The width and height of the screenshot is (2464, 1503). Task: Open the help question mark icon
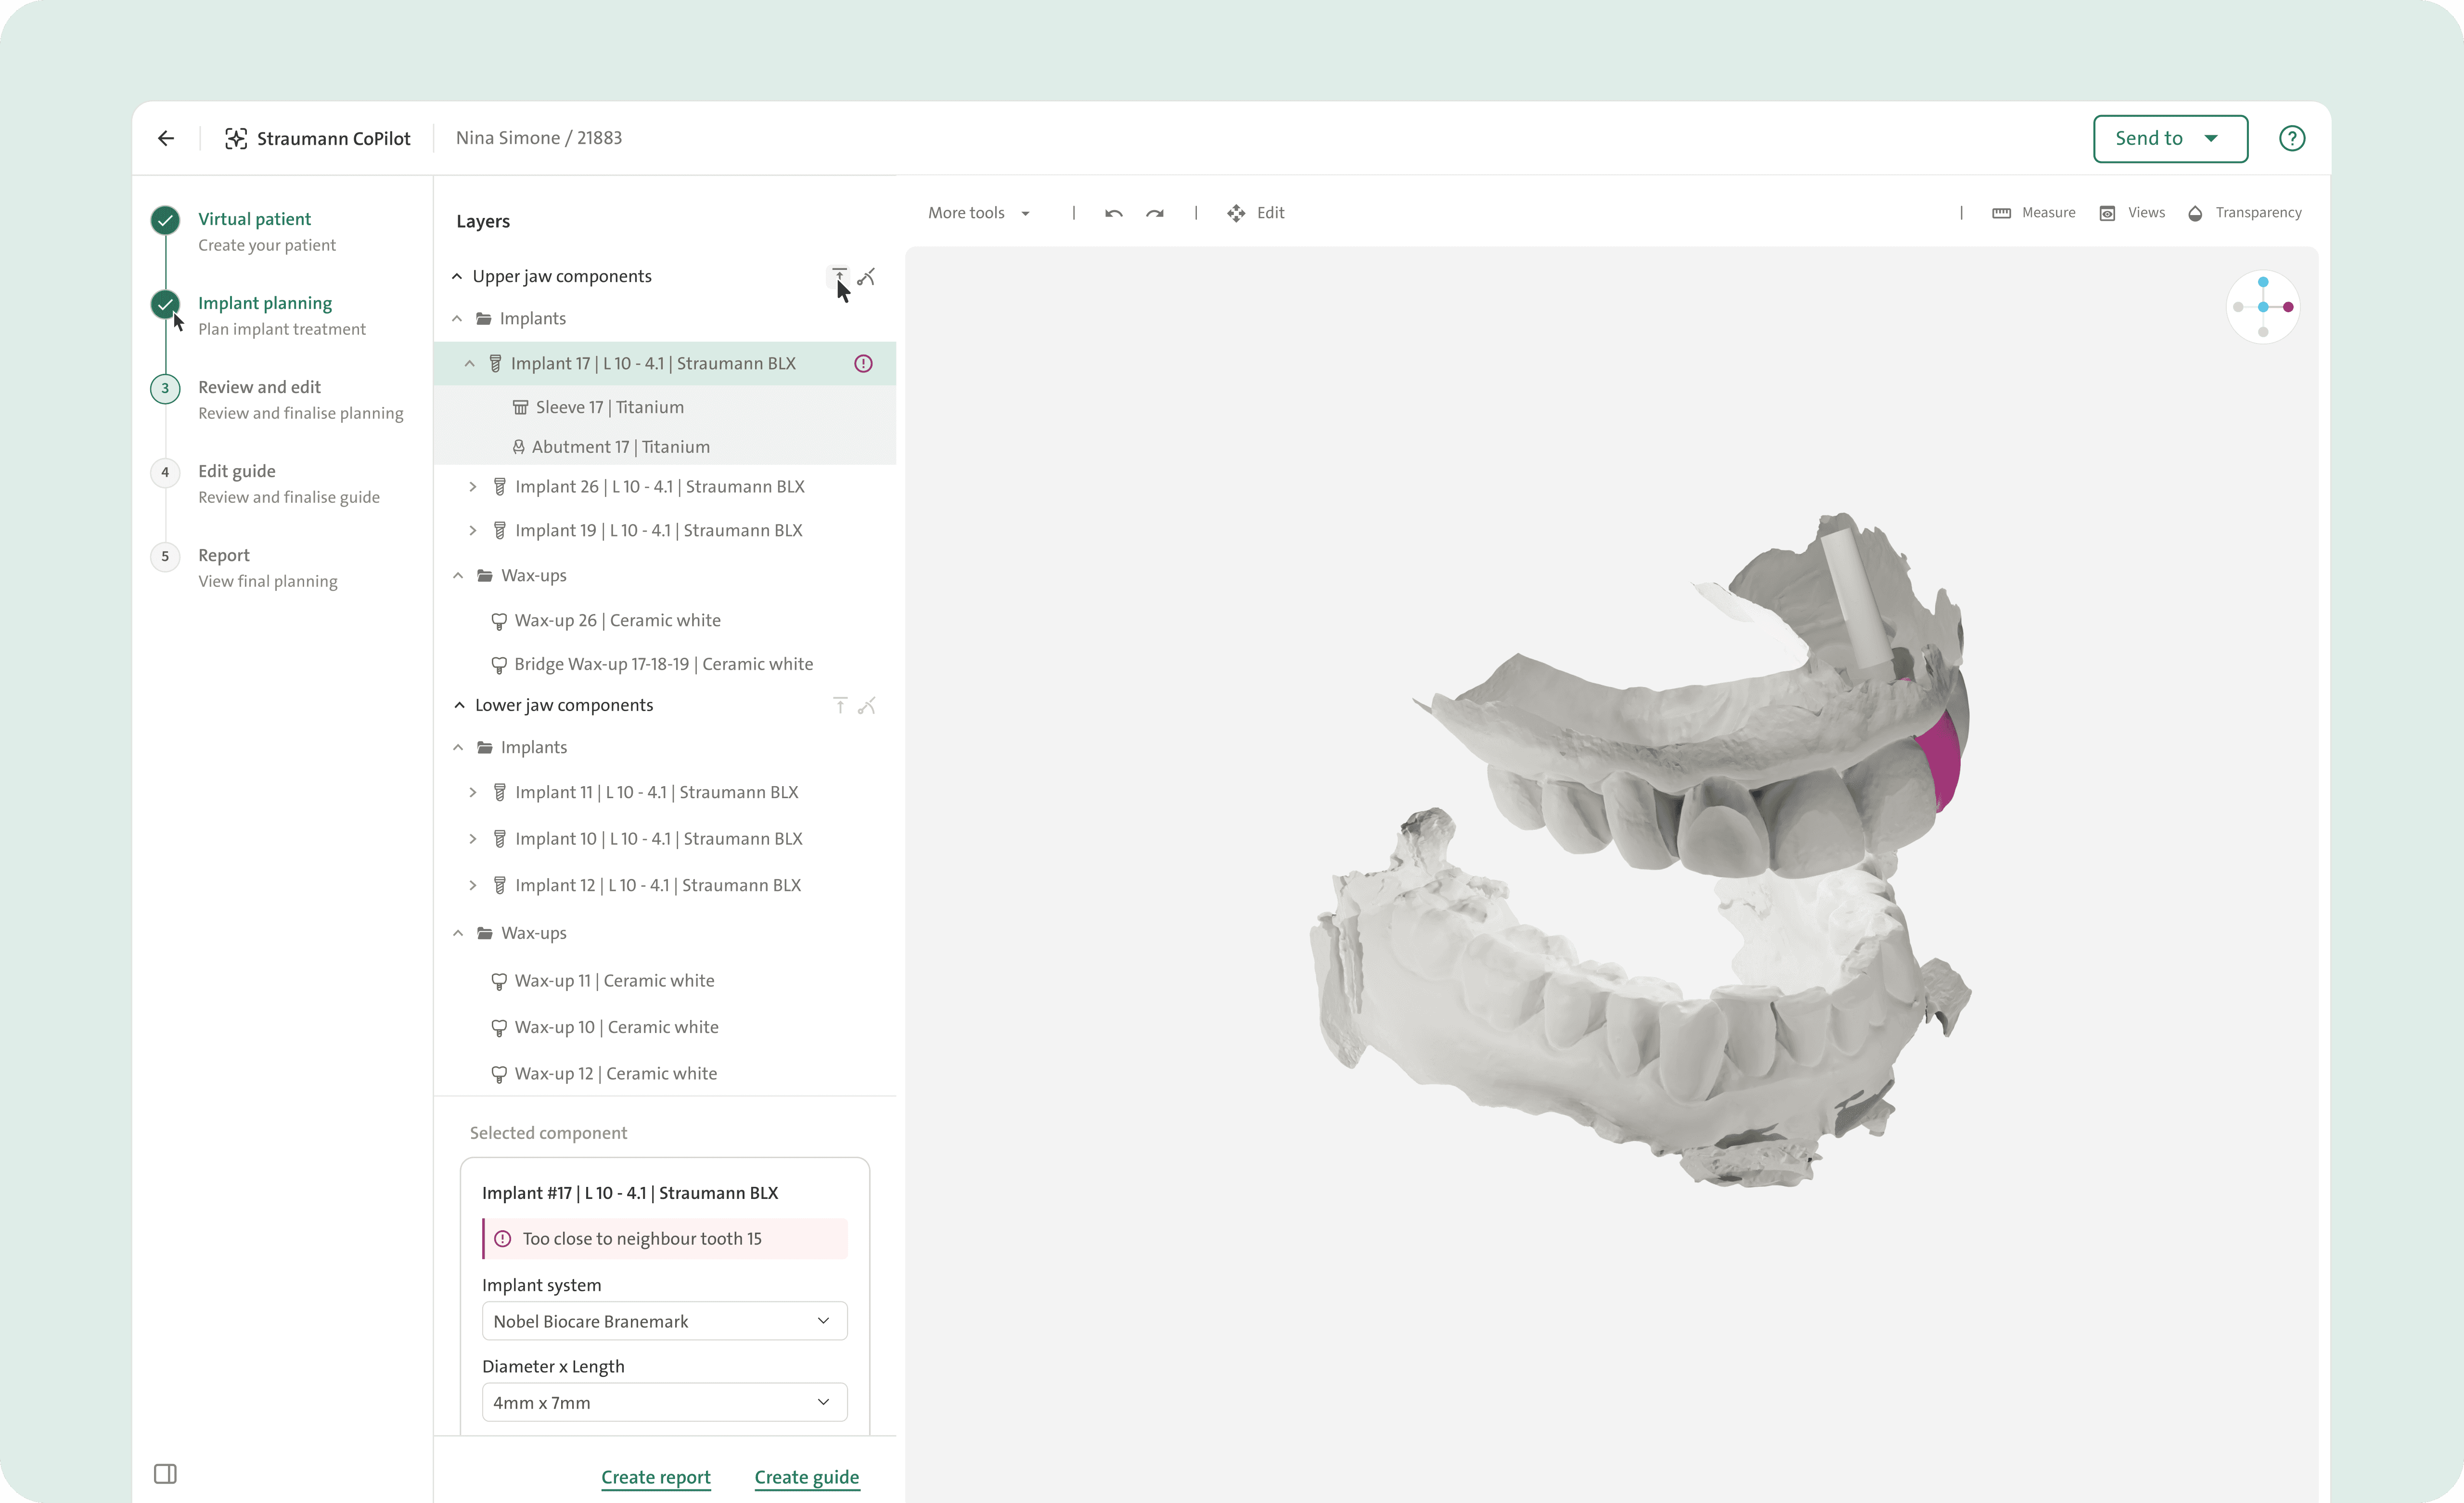(2291, 138)
